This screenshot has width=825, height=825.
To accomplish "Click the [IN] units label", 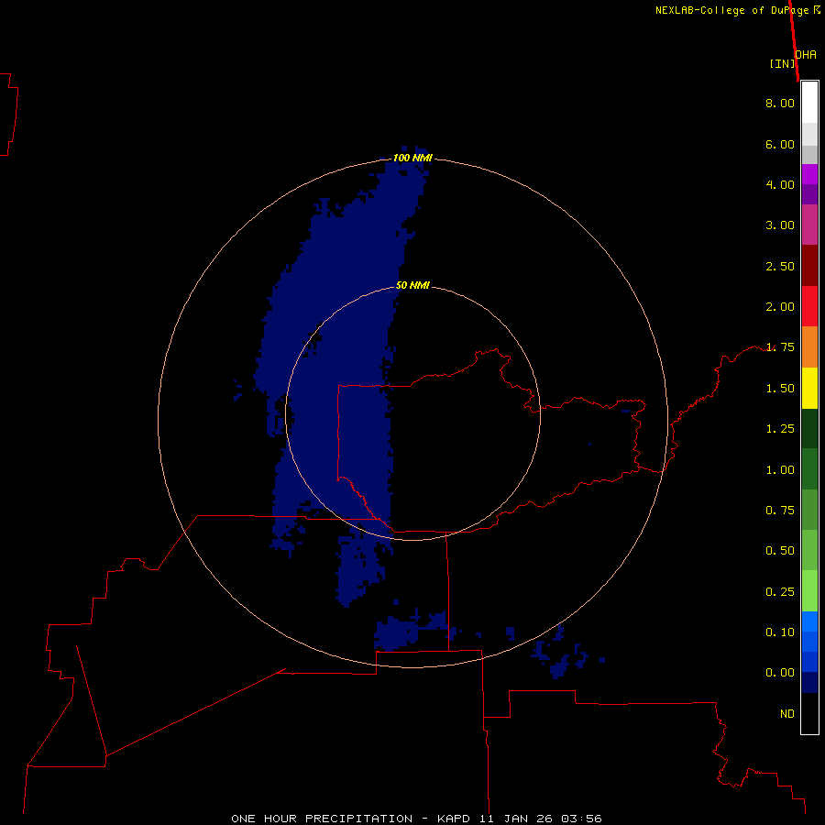I will [x=782, y=63].
